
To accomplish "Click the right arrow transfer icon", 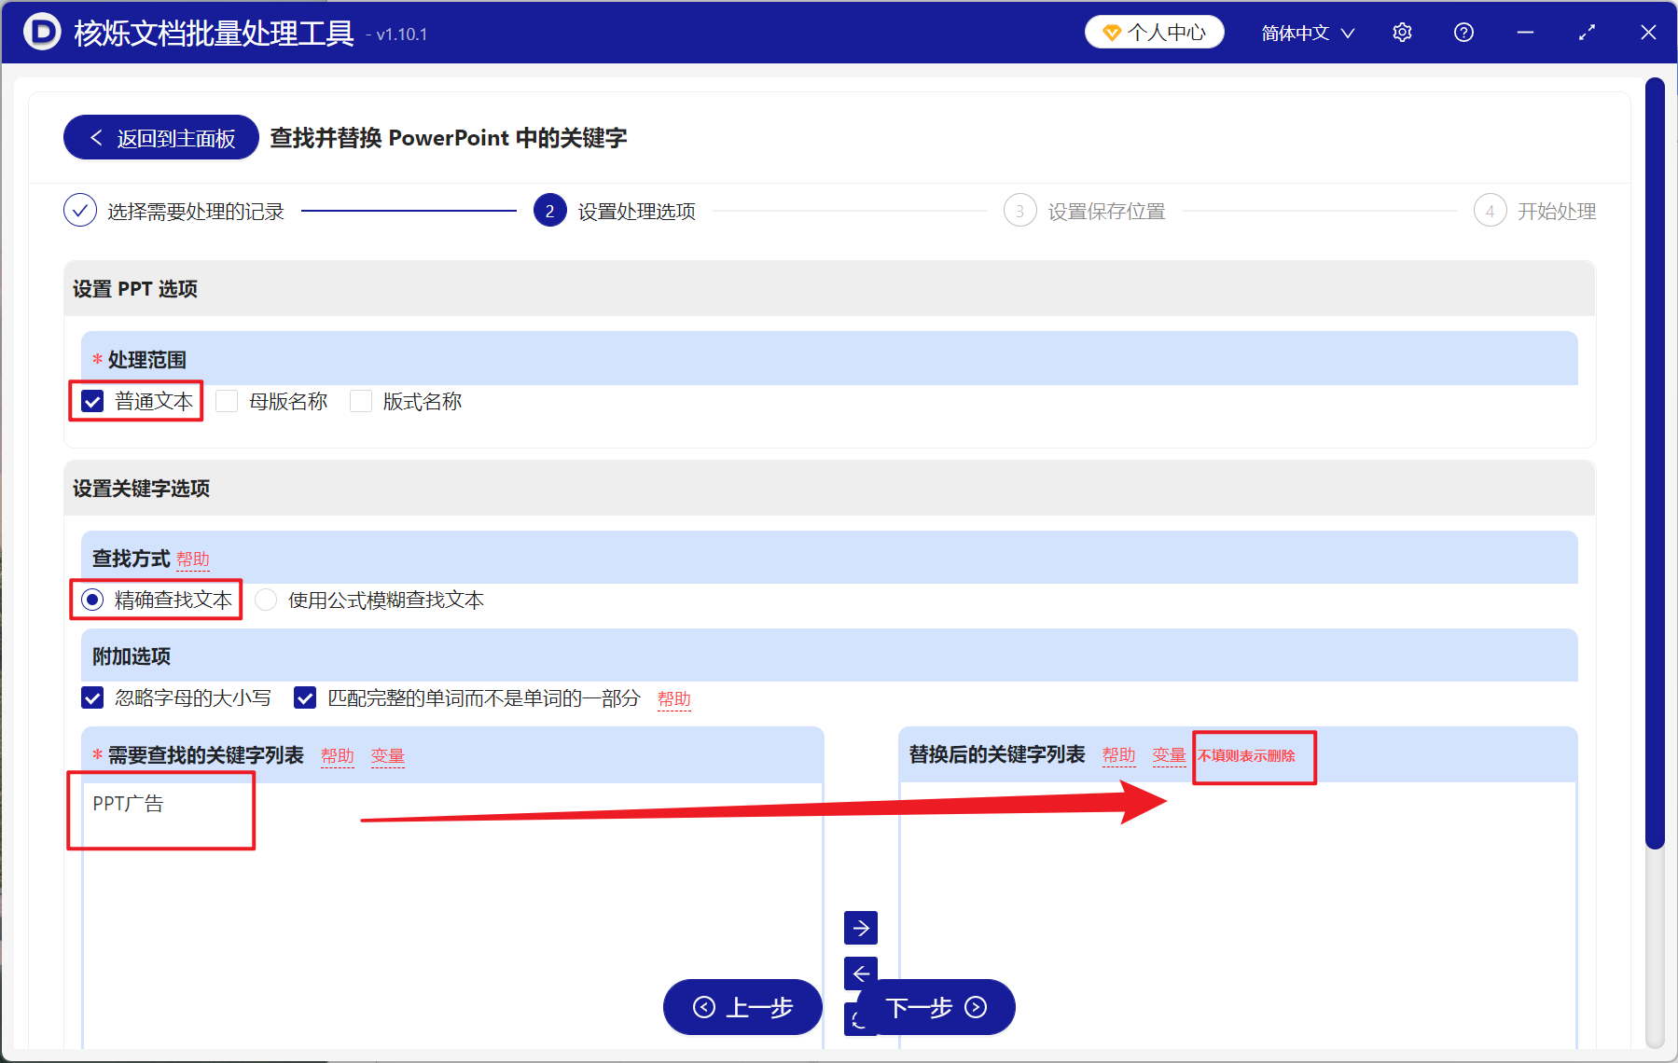I will (860, 928).
